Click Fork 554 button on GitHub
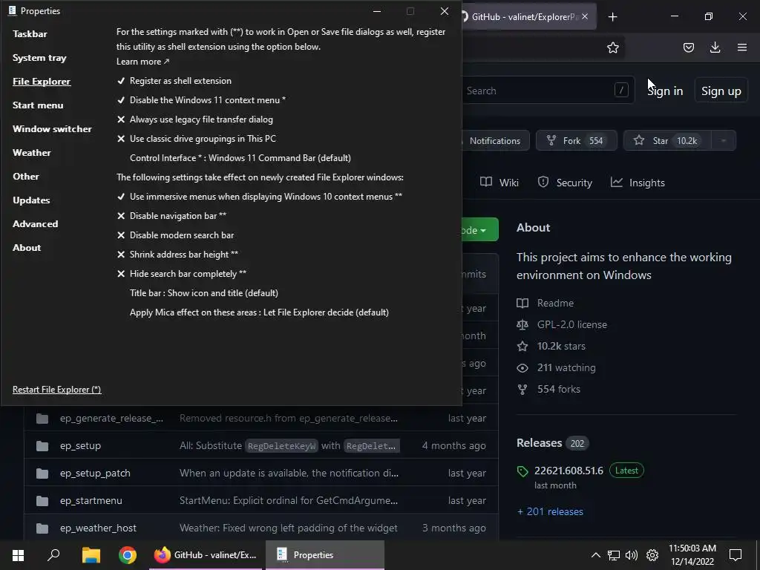760x570 pixels. pyautogui.click(x=576, y=140)
